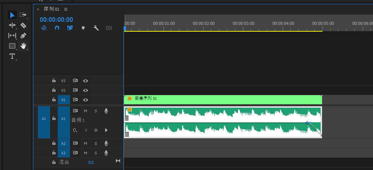
Task: Select the Type text tool
Action: (x=12, y=56)
